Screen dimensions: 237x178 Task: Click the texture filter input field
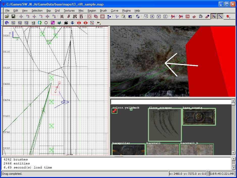[x=171, y=102]
